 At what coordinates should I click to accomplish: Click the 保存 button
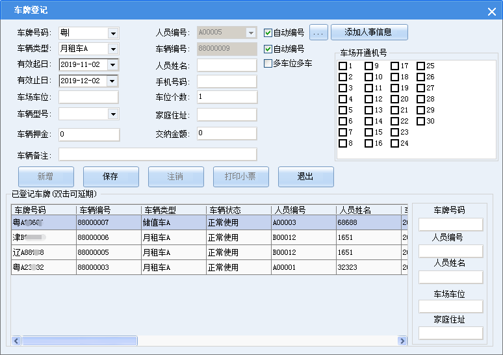111,177
